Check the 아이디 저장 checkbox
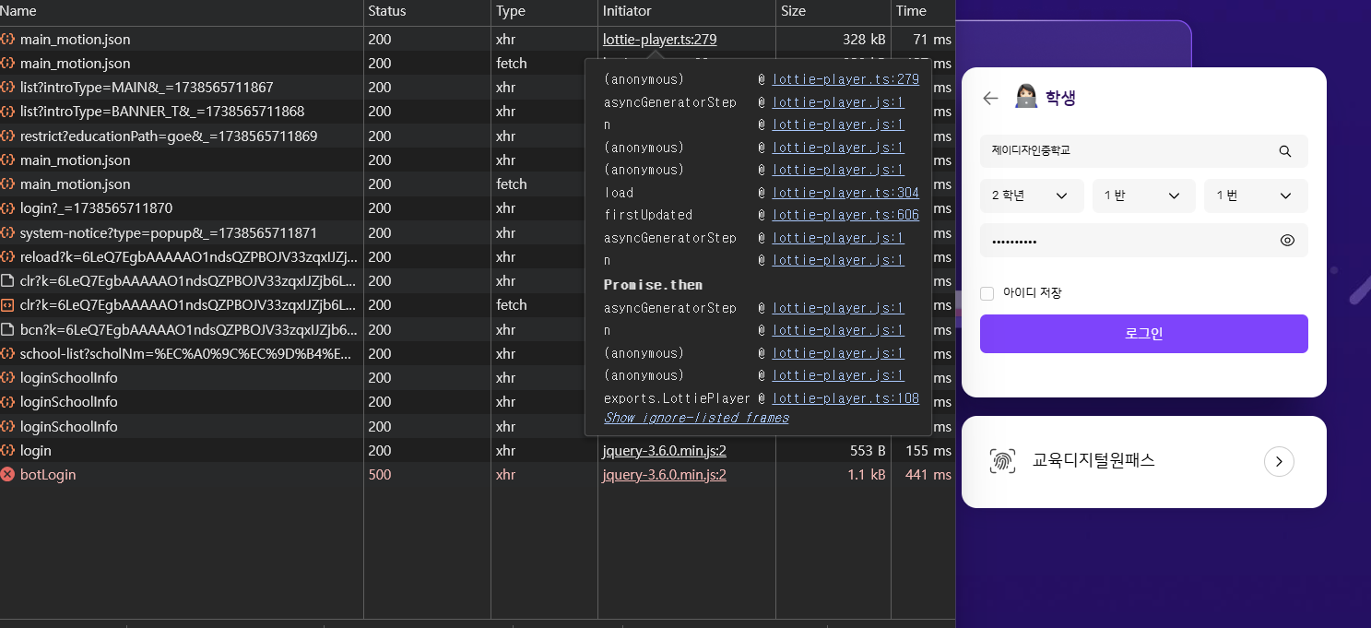 tap(987, 293)
